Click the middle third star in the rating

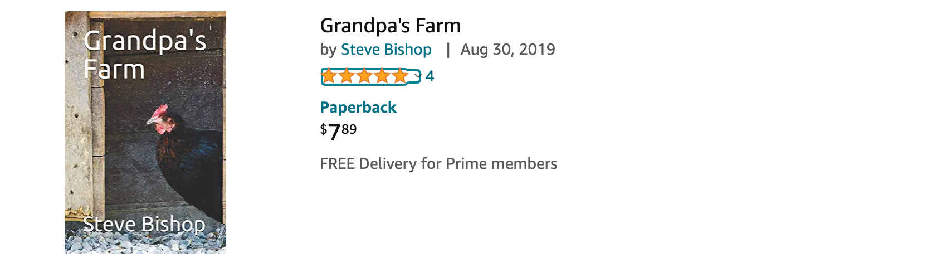click(x=365, y=76)
